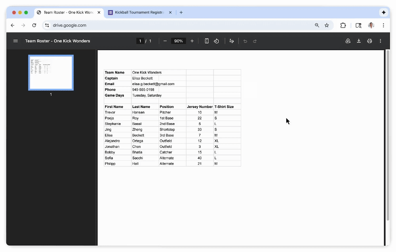Zoom out with the minus control
The width and height of the screenshot is (396, 252).
[x=165, y=41]
